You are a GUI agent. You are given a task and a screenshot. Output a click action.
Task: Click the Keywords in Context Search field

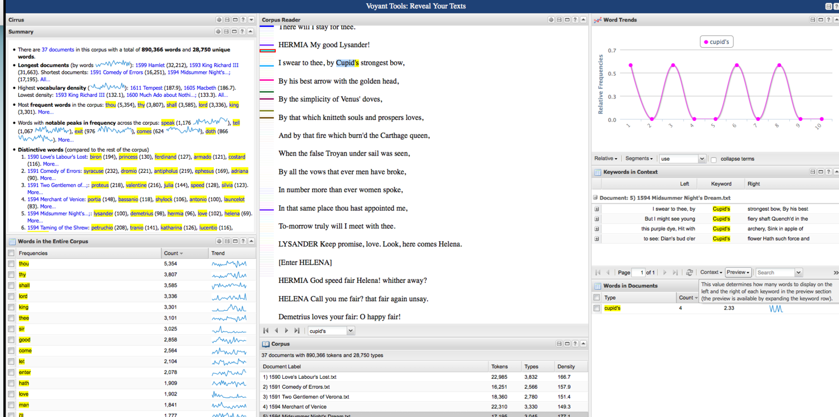click(x=775, y=272)
